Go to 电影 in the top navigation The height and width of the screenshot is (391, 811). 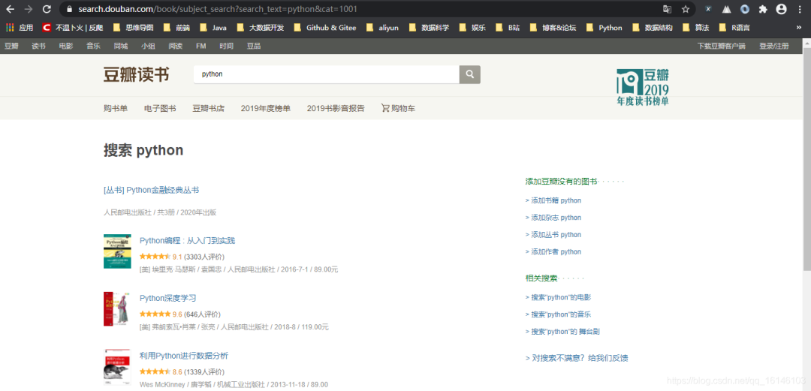(x=65, y=46)
